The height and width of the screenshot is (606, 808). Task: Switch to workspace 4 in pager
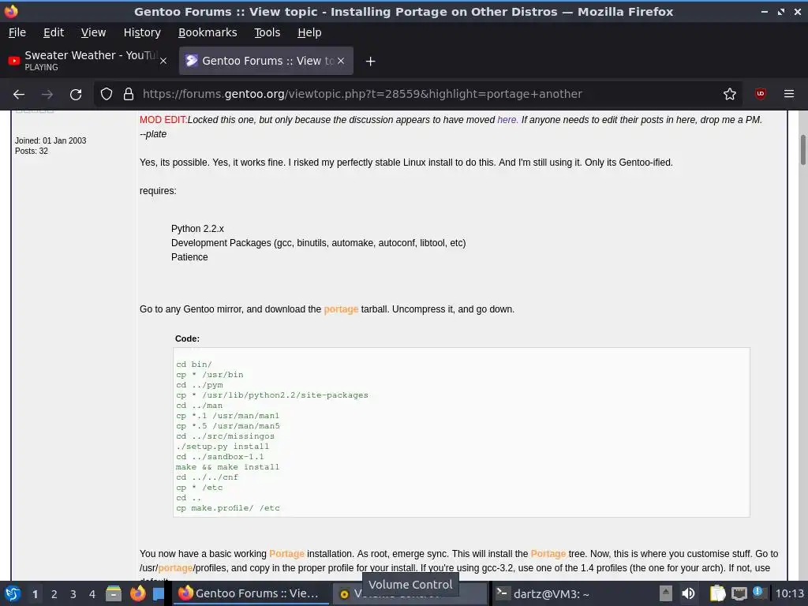pos(92,594)
